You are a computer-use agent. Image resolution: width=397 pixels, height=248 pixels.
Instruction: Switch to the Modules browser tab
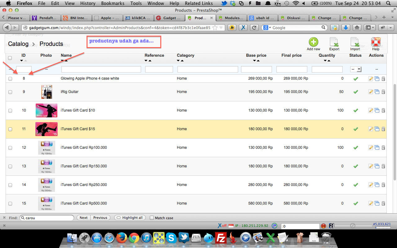(x=231, y=18)
